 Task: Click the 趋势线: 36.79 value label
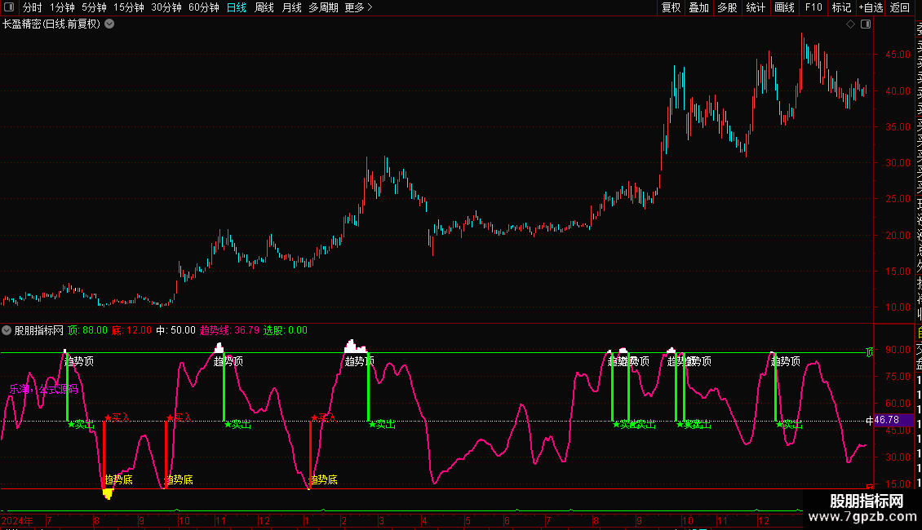pyautogui.click(x=229, y=330)
